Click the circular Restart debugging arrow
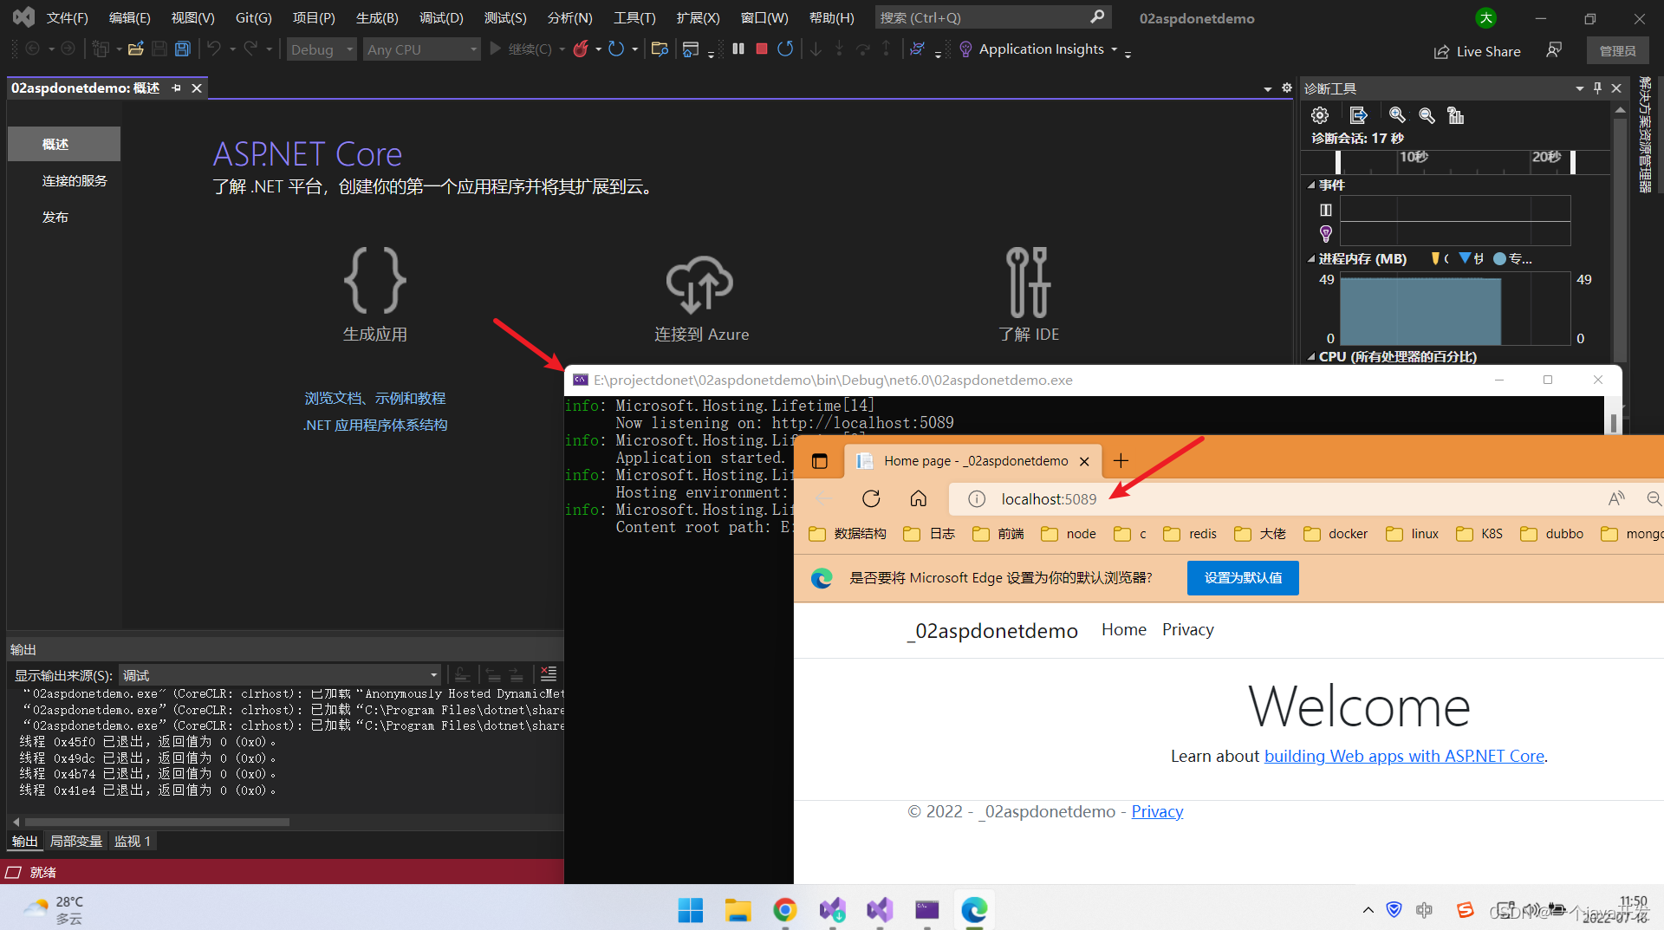The height and width of the screenshot is (930, 1664). [x=785, y=49]
